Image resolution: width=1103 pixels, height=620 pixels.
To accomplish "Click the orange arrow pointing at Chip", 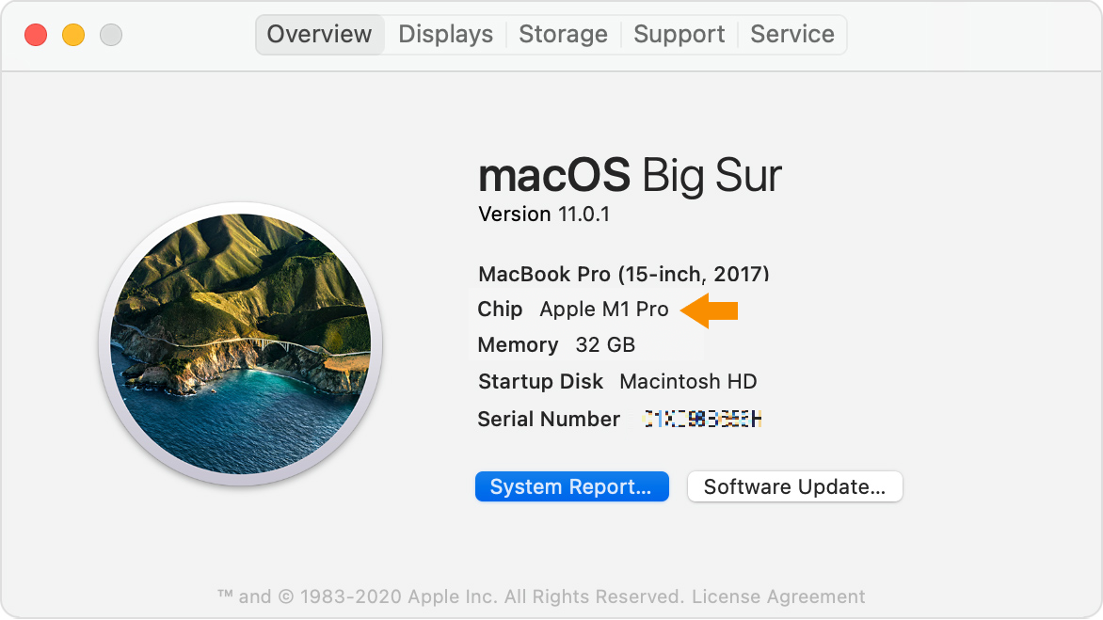I will tap(710, 310).
